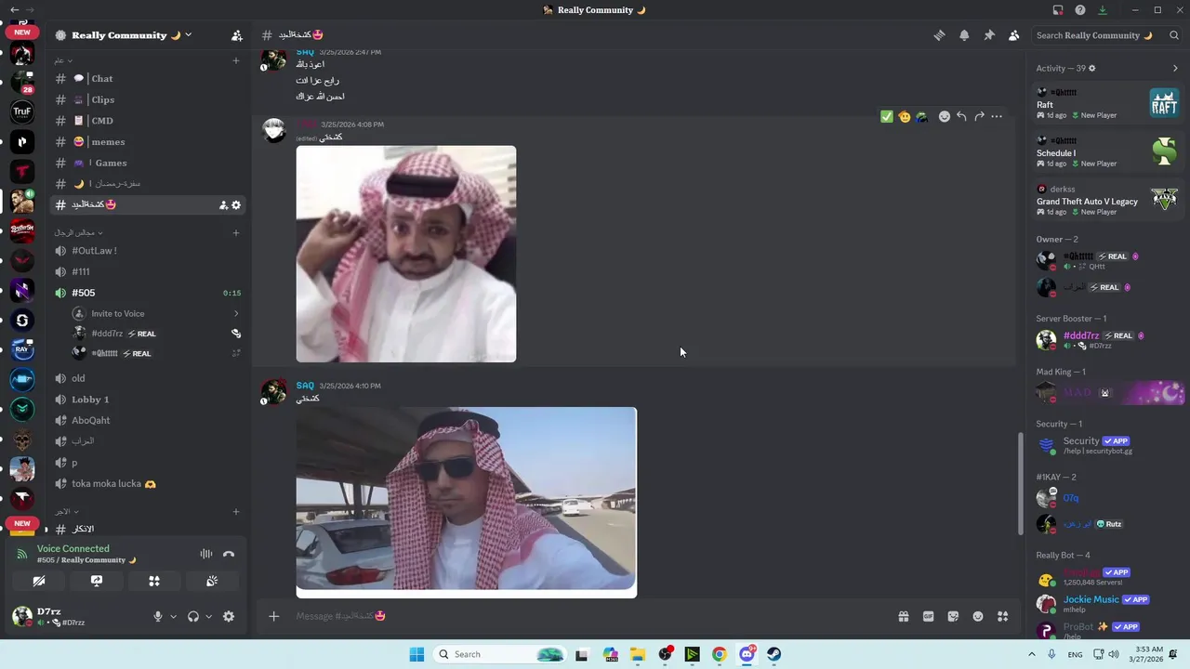Screen dimensions: 1190x669
Task: Show pinned messages
Action: pos(989,35)
